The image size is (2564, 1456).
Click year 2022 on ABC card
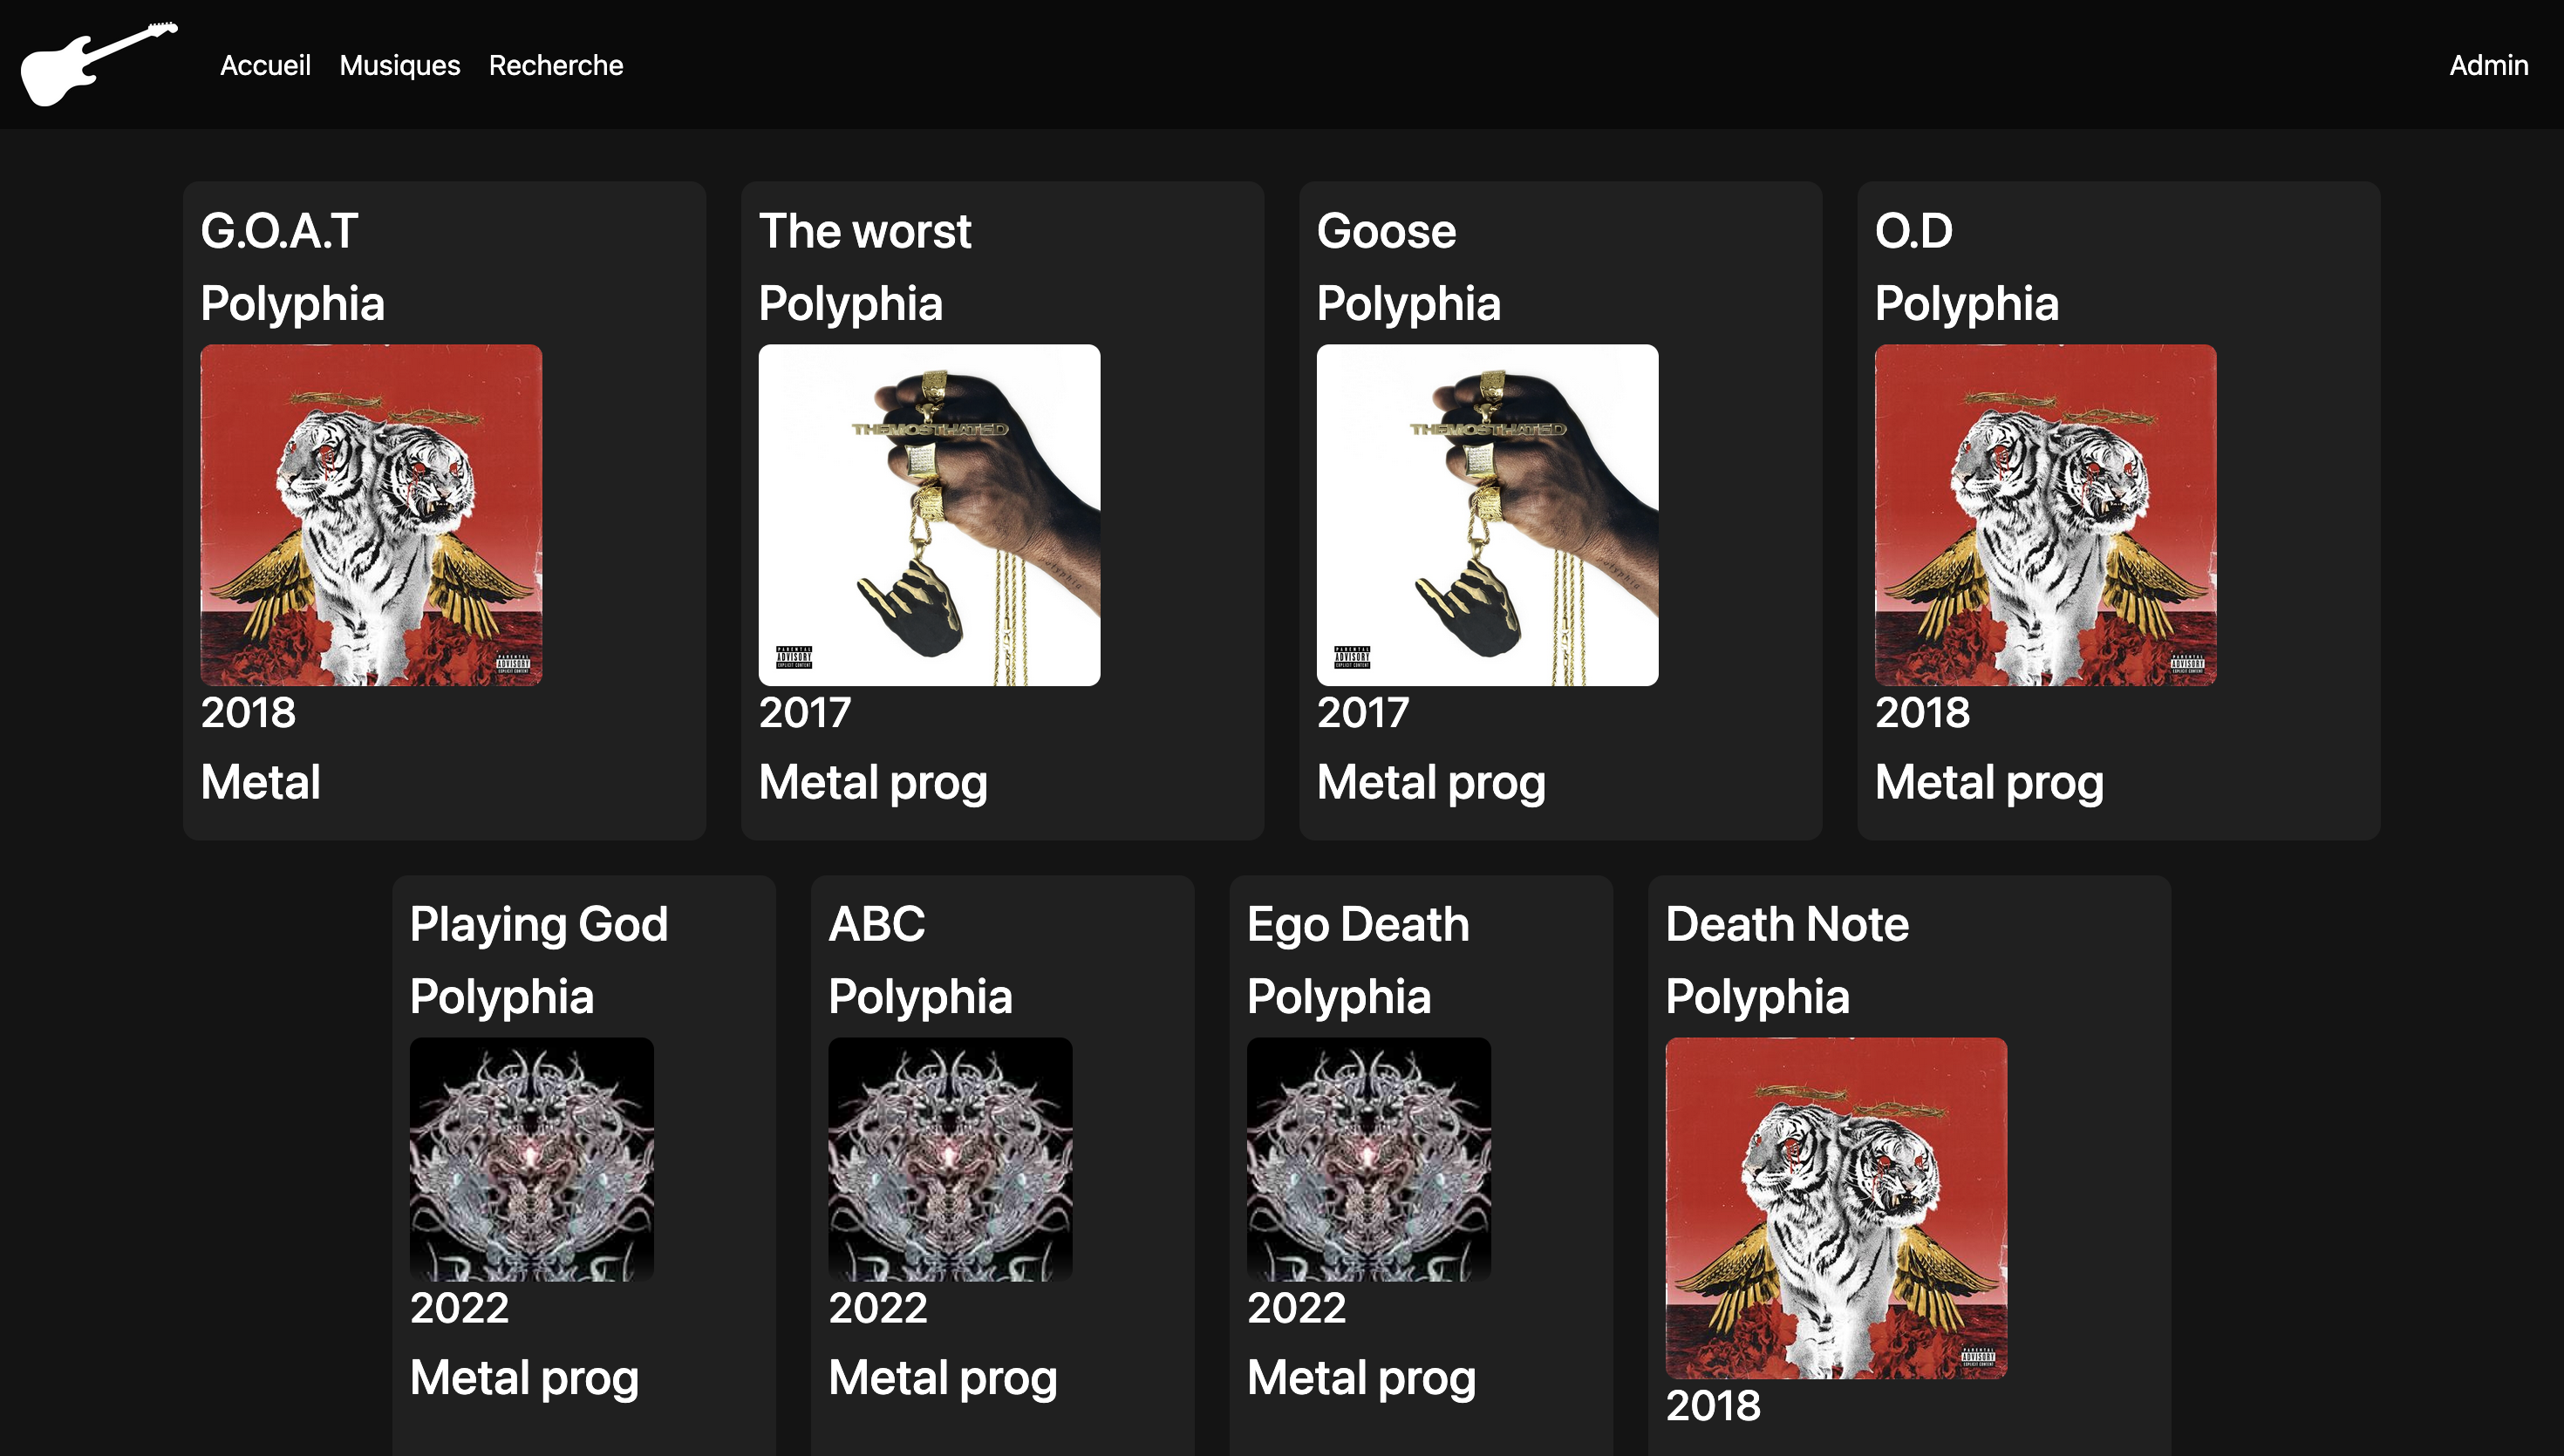tap(878, 1308)
